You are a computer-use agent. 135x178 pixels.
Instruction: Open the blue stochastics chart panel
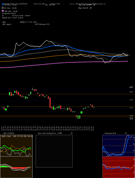click(119, 146)
